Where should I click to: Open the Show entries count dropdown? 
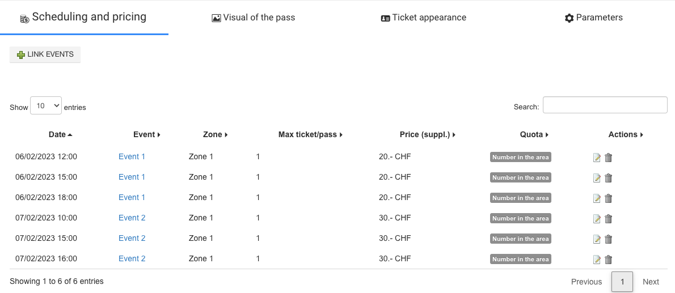tap(46, 105)
